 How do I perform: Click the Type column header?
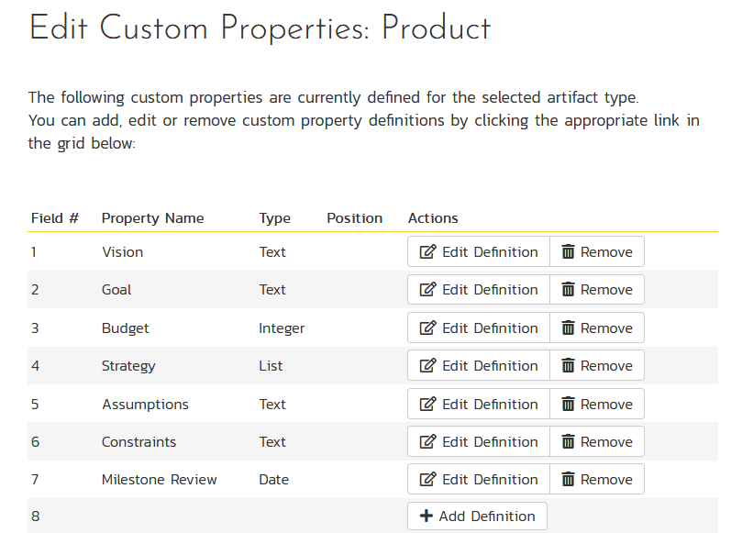[274, 218]
